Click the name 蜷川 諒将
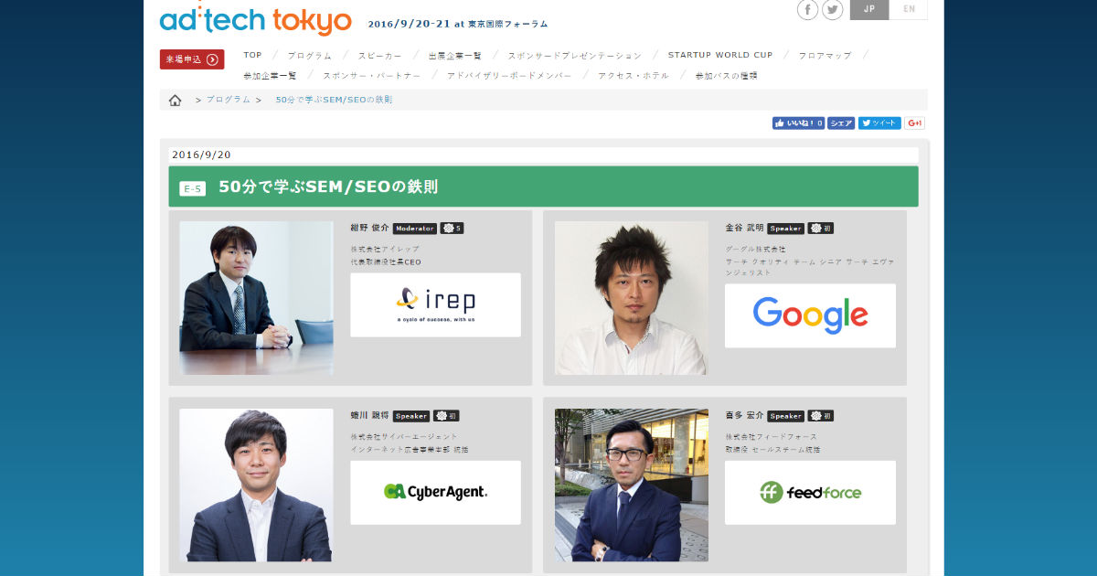1097x576 pixels. pos(369,416)
